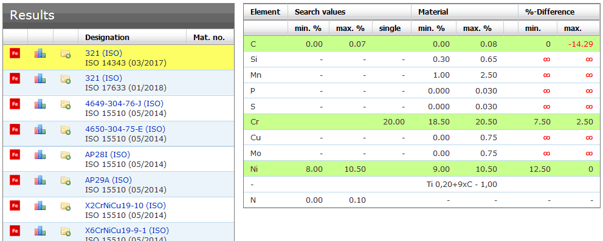Click the ISO 14343 (03/2017) standard text
This screenshot has height=241, width=603.
[x=126, y=63]
